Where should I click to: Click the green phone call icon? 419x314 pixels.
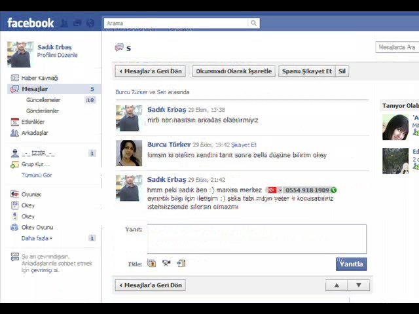tap(333, 190)
